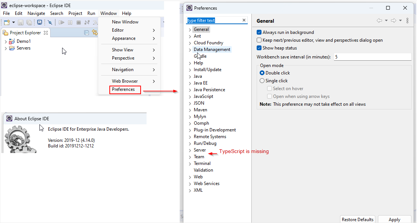Image resolution: width=417 pixels, height=223 pixels.
Task: Click the Save All toolbar icon
Action: [x=29, y=22]
